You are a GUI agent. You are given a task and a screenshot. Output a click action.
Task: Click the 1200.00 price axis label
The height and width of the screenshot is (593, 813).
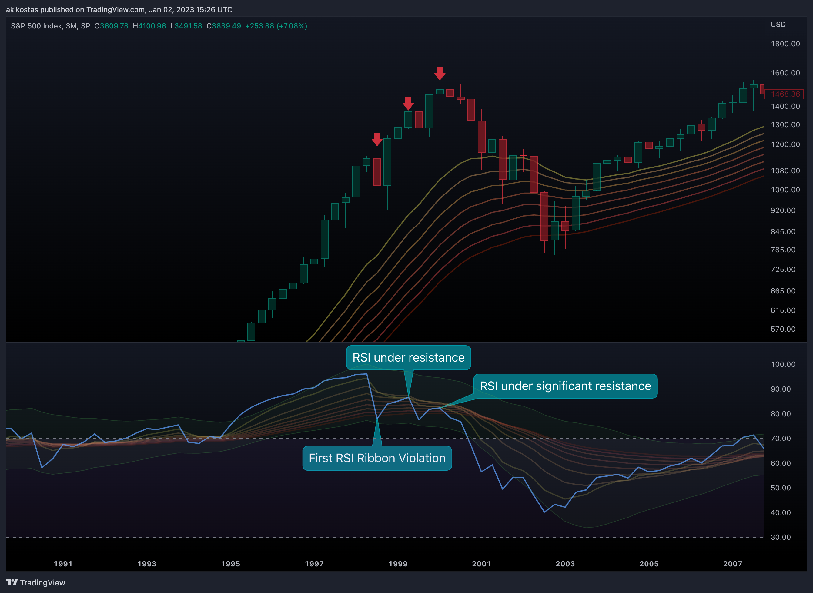(785, 144)
